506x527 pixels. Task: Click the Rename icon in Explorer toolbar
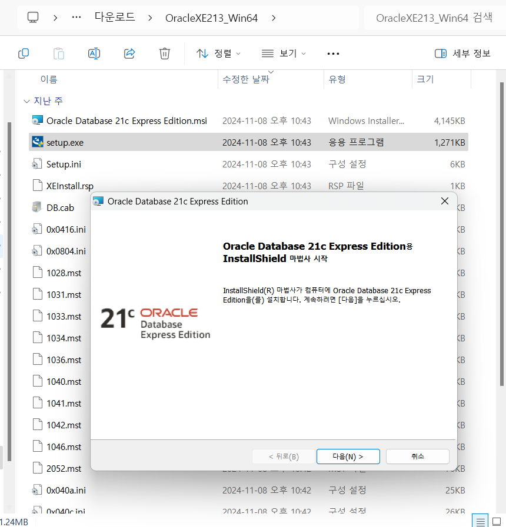click(94, 53)
